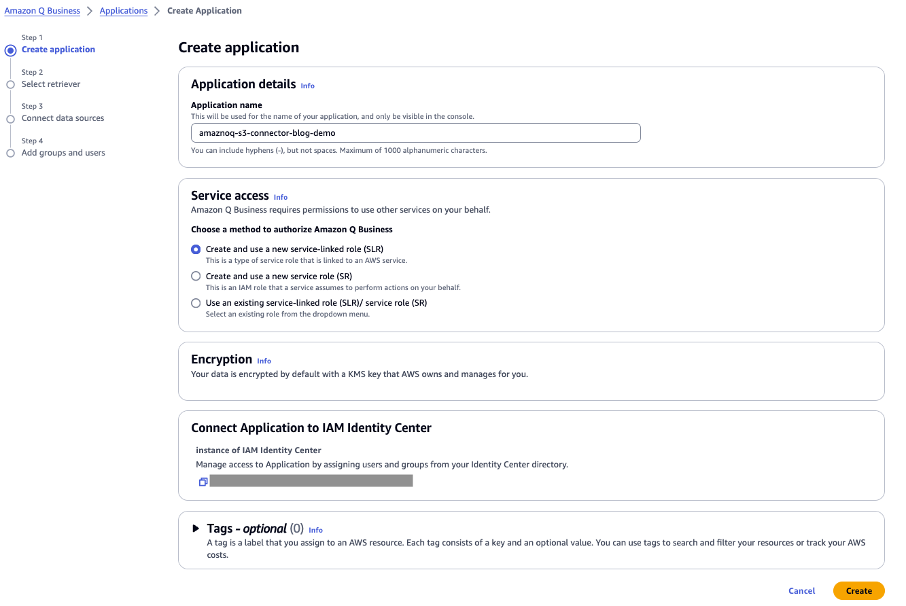The height and width of the screenshot is (606, 906).
Task: Click the Step 2 progress circle
Action: (10, 84)
